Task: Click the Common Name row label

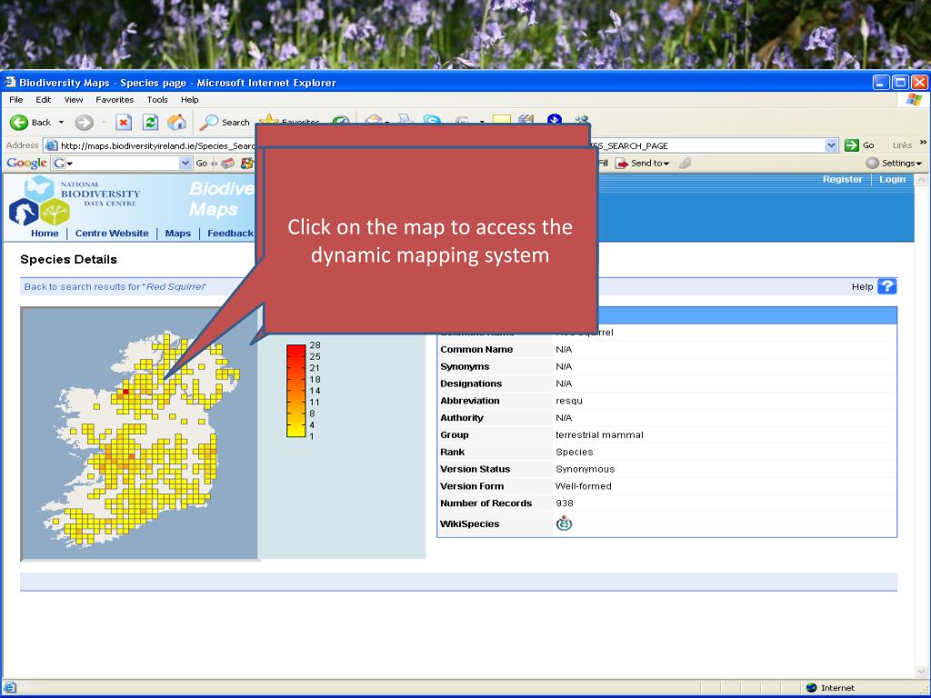Action: [x=476, y=350]
